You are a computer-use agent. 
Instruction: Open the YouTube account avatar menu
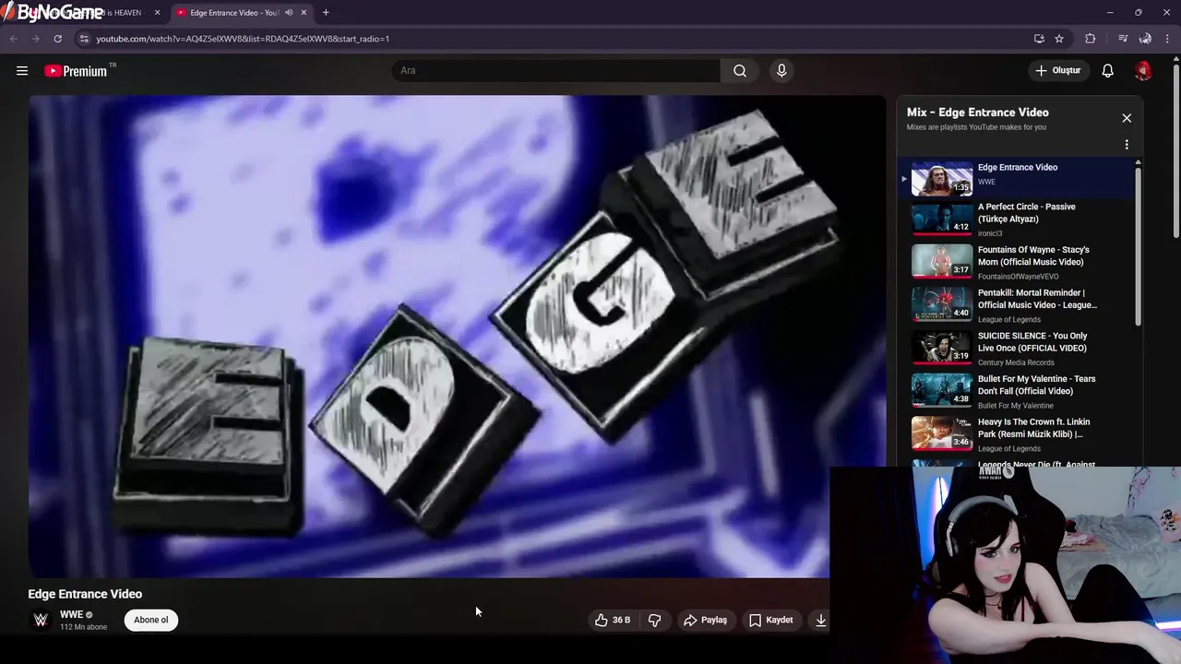1143,71
